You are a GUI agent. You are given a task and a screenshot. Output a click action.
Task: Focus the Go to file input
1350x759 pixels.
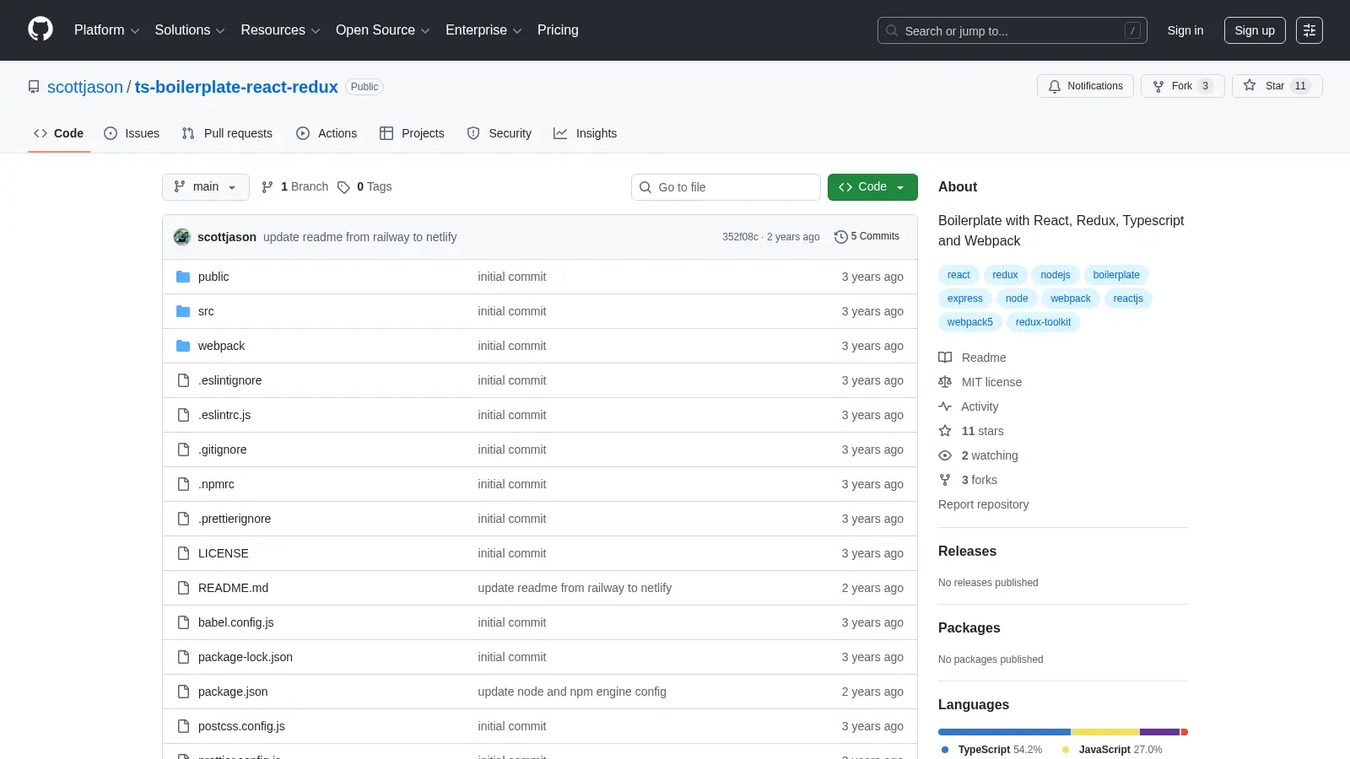tap(726, 187)
